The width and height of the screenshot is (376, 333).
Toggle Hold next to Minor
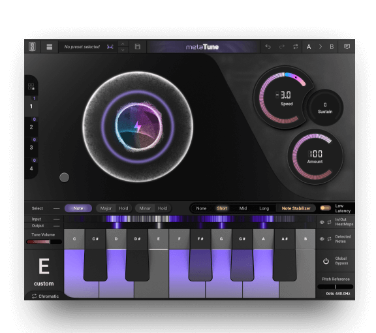pyautogui.click(x=163, y=208)
